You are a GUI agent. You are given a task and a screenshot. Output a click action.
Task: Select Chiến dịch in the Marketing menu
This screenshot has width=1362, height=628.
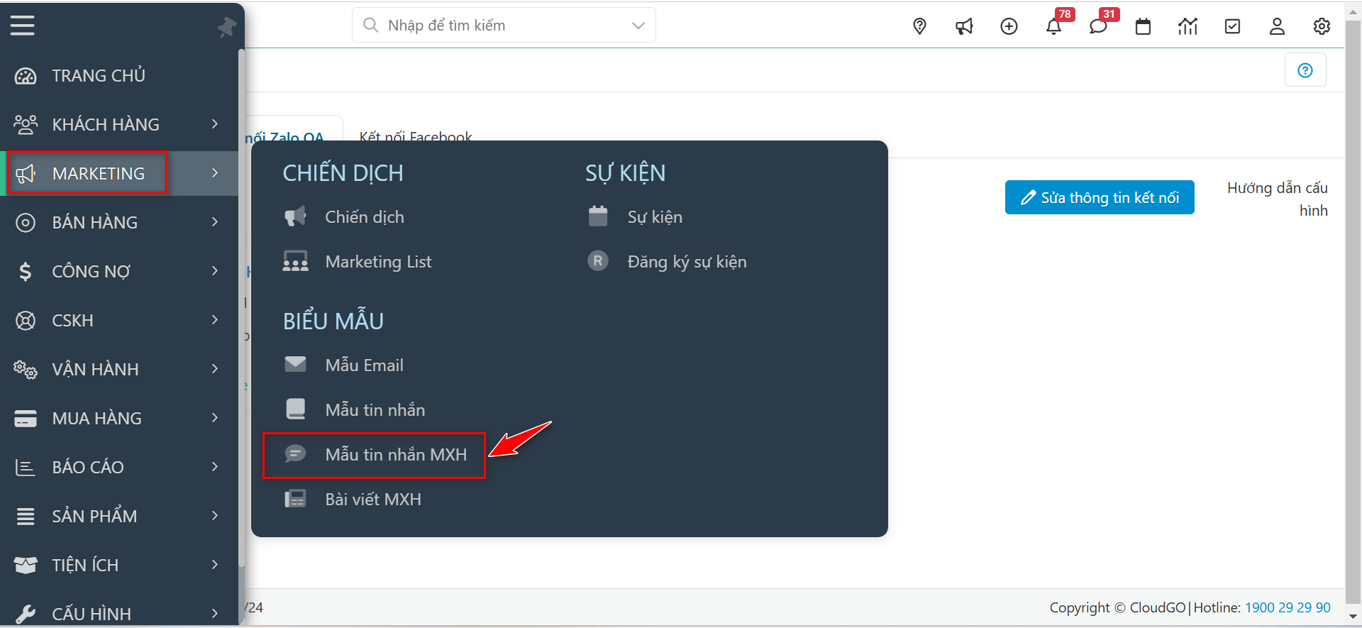coord(365,217)
